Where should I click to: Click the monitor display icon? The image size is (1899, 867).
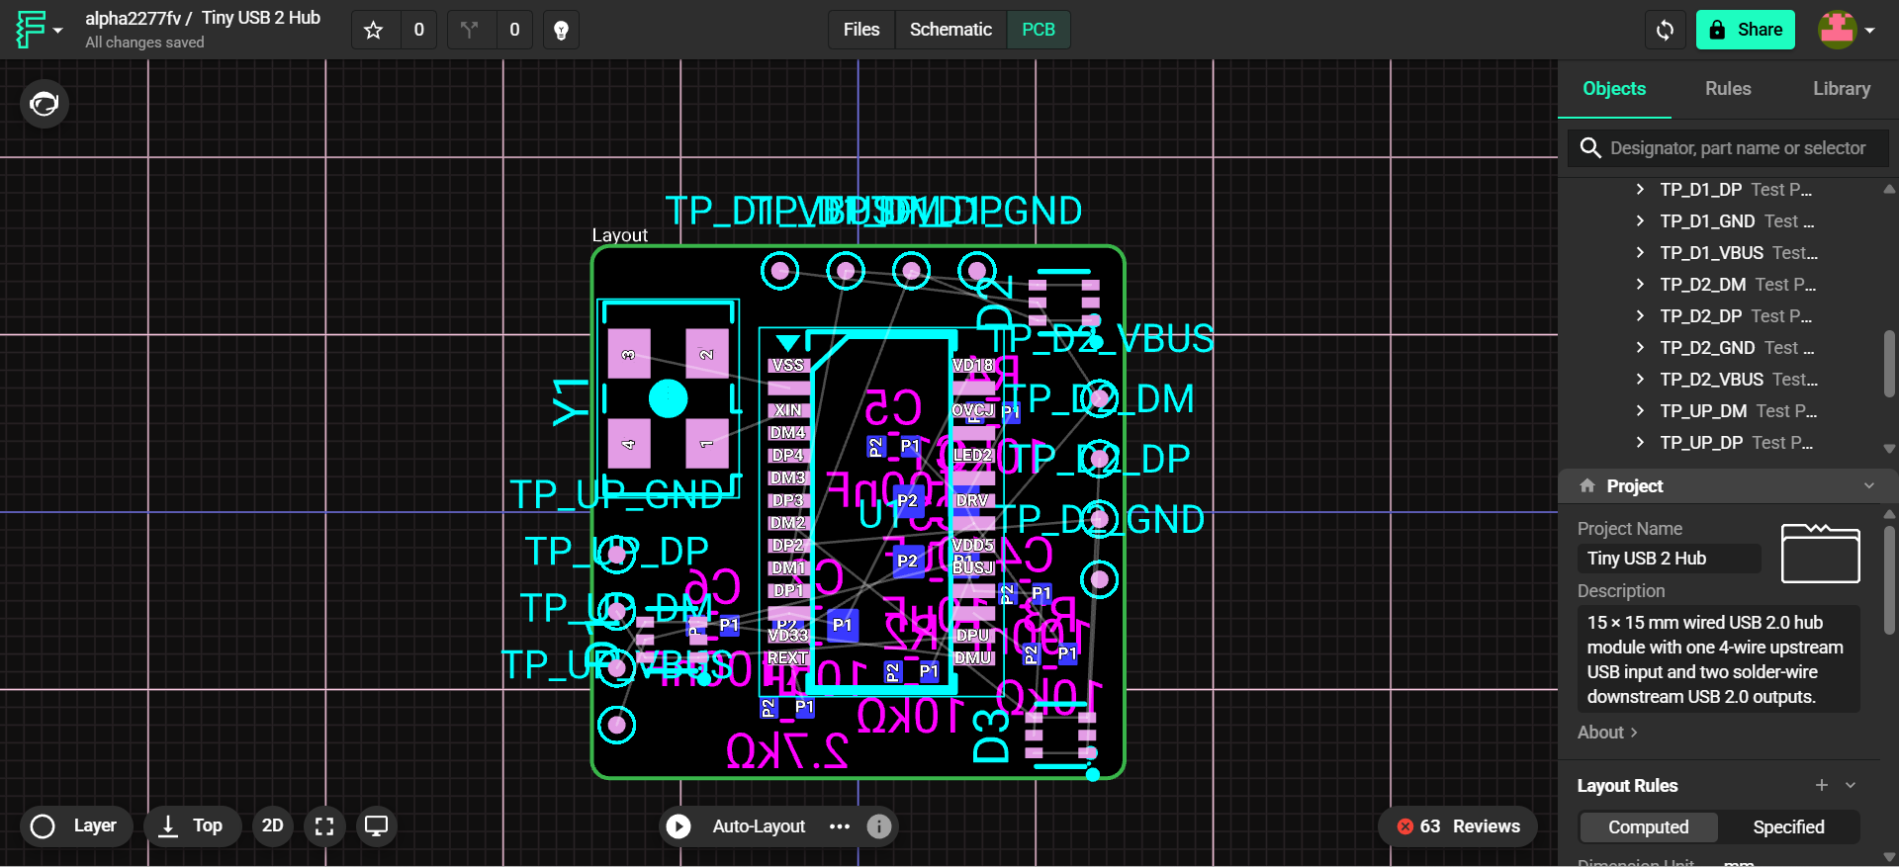377,825
